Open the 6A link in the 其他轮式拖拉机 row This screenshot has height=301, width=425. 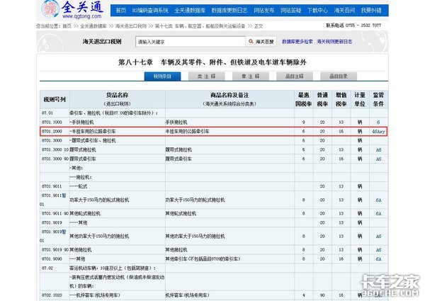tap(379, 213)
